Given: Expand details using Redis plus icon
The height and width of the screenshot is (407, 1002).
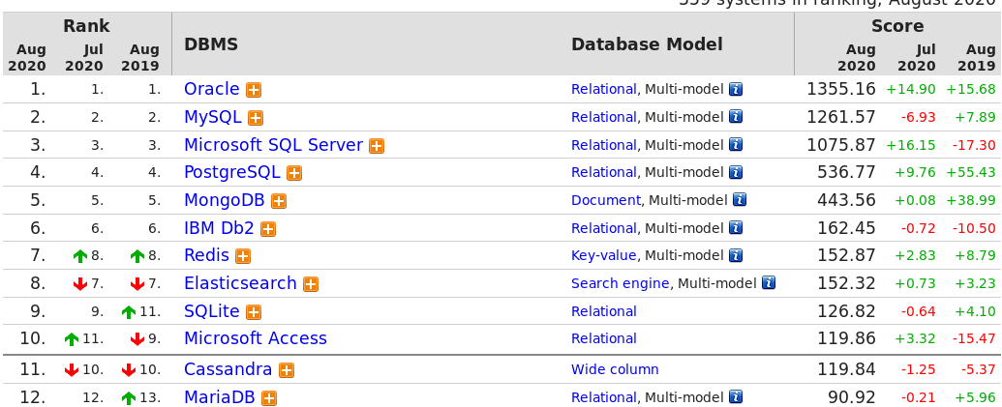Looking at the screenshot, I should (x=243, y=256).
